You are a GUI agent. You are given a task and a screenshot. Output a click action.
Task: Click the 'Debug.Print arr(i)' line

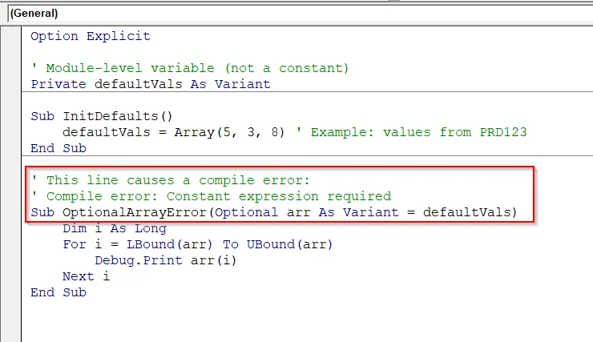(x=166, y=260)
